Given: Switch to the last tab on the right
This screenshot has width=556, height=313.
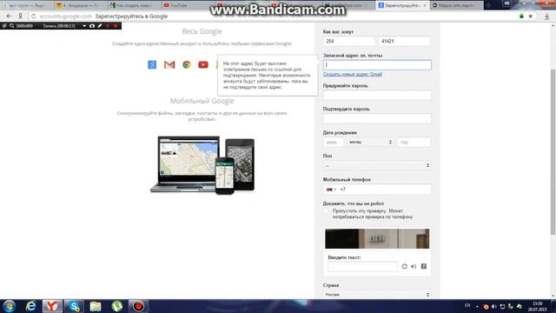Looking at the screenshot, I should (x=456, y=5).
